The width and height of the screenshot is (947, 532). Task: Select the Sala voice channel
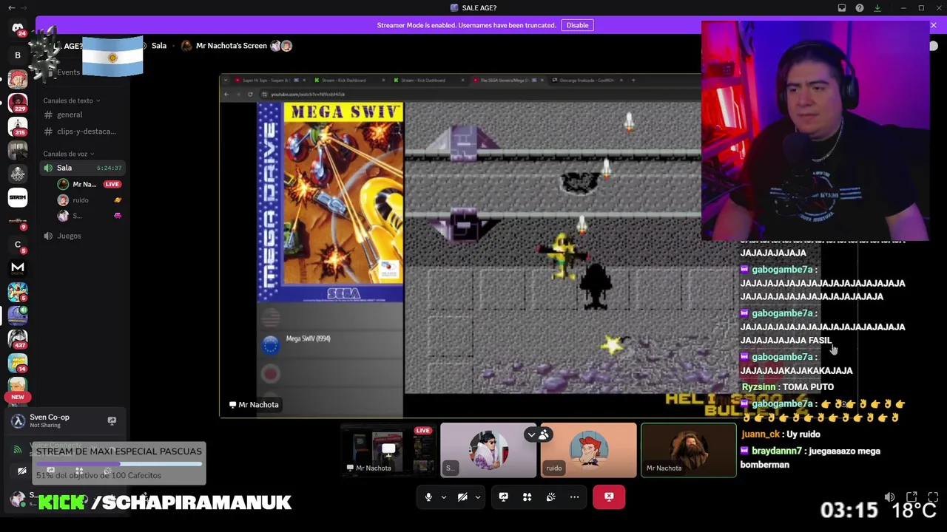coord(81,168)
